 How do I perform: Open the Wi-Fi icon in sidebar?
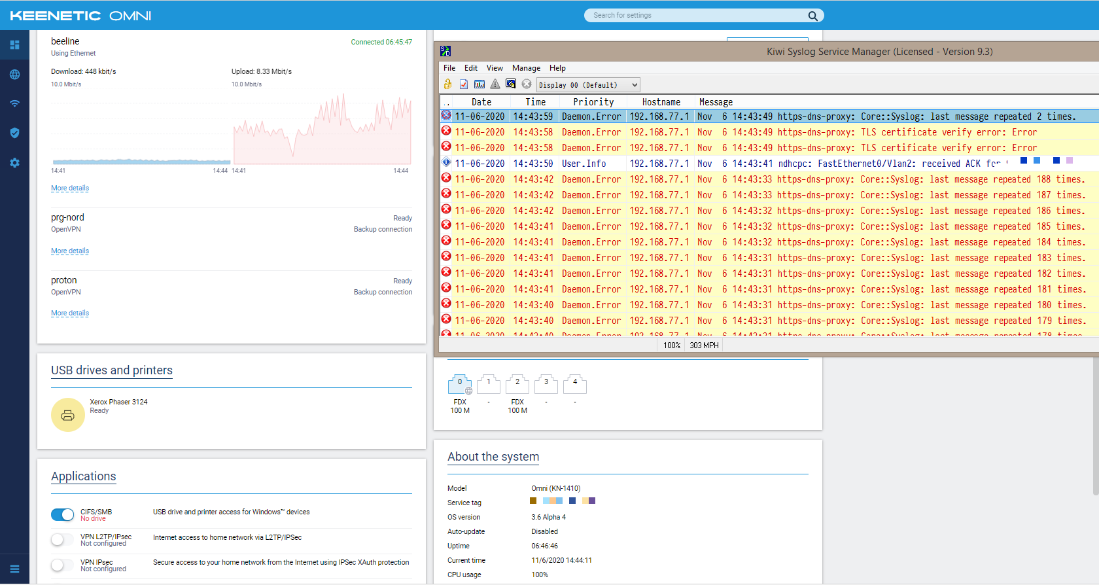tap(14, 103)
